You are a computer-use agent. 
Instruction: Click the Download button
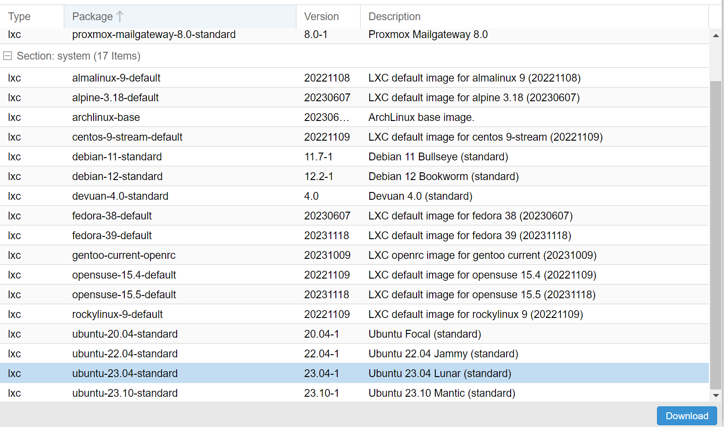coord(687,416)
